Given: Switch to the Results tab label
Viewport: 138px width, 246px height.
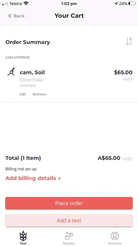Looking at the screenshot, I should (69, 243).
